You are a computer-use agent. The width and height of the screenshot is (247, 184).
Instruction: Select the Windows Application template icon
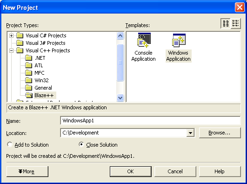tap(179, 40)
